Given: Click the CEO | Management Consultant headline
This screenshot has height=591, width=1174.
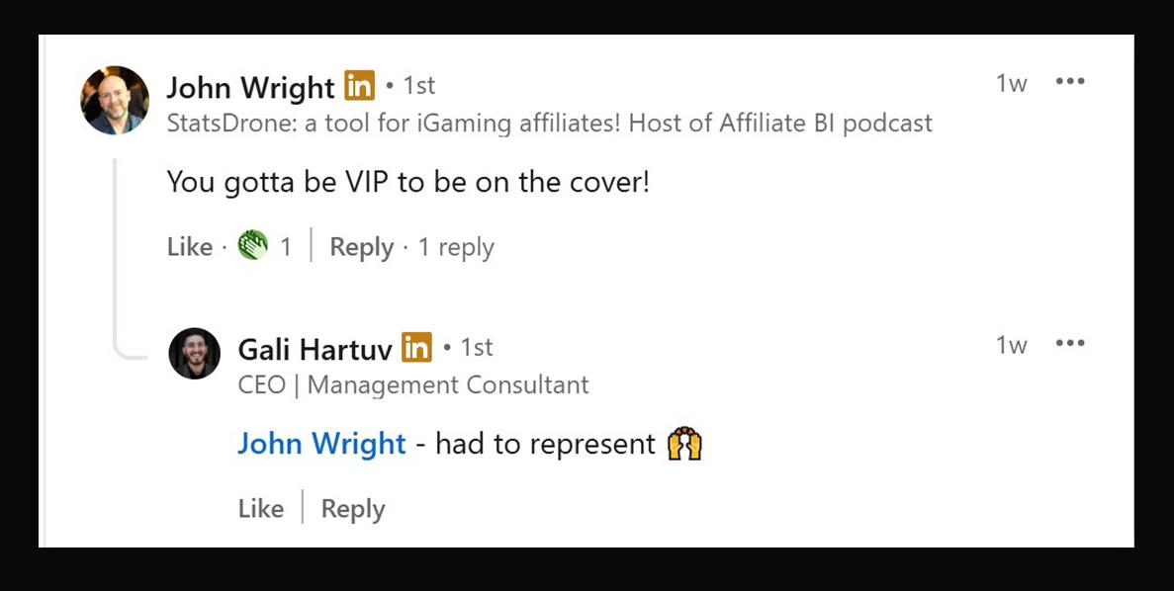Looking at the screenshot, I should (x=413, y=384).
